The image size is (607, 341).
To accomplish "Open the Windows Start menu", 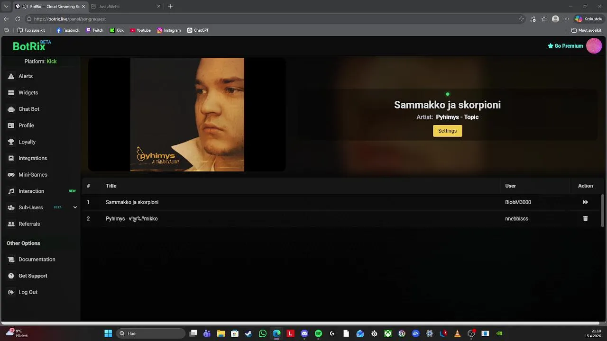I will [x=108, y=333].
